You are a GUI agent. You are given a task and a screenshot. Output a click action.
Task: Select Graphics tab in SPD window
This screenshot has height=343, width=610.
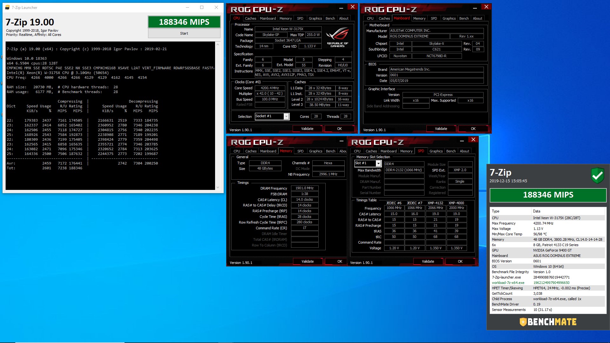pyautogui.click(x=436, y=151)
